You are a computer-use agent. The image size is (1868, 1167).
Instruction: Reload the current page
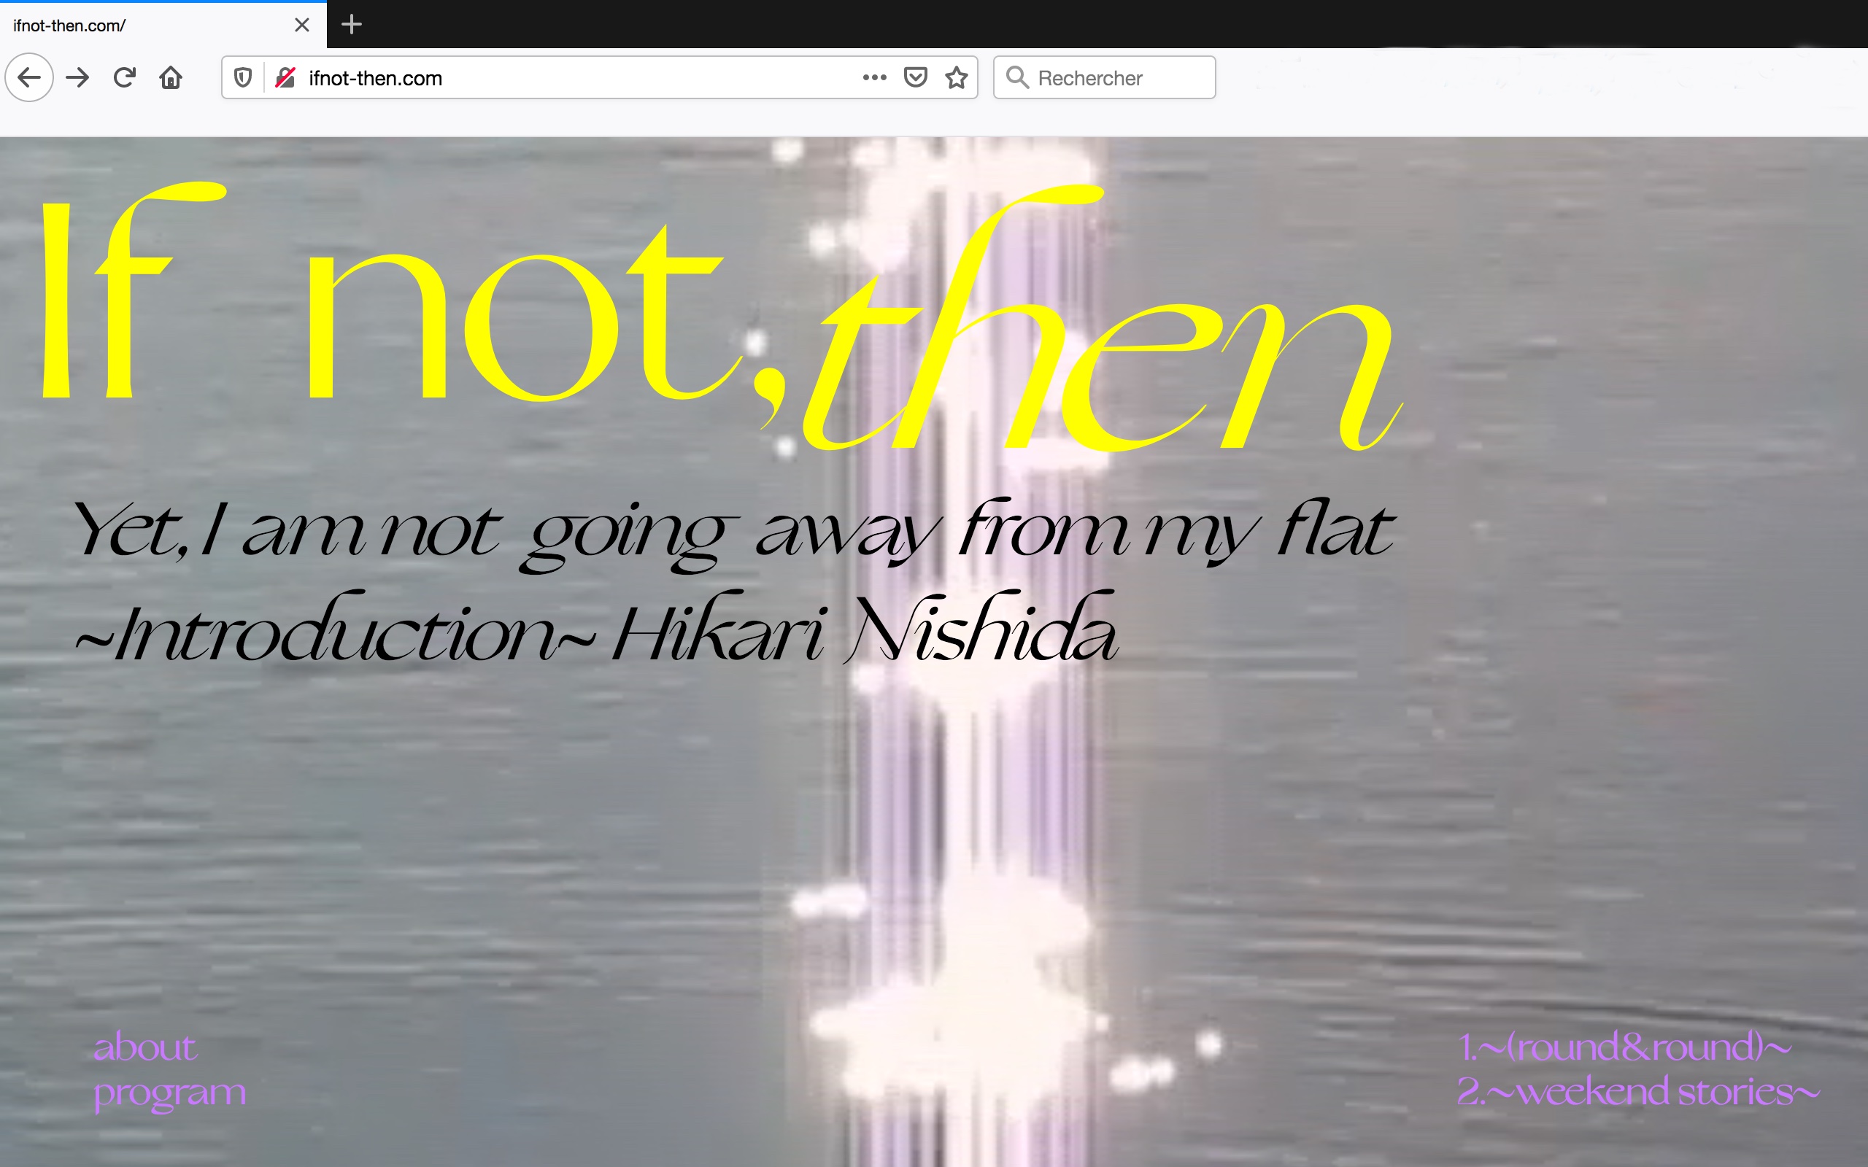point(124,77)
